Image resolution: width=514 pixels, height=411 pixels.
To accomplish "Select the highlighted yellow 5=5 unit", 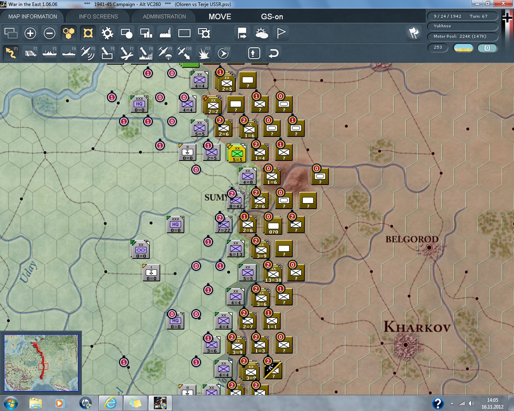I will coord(236,153).
